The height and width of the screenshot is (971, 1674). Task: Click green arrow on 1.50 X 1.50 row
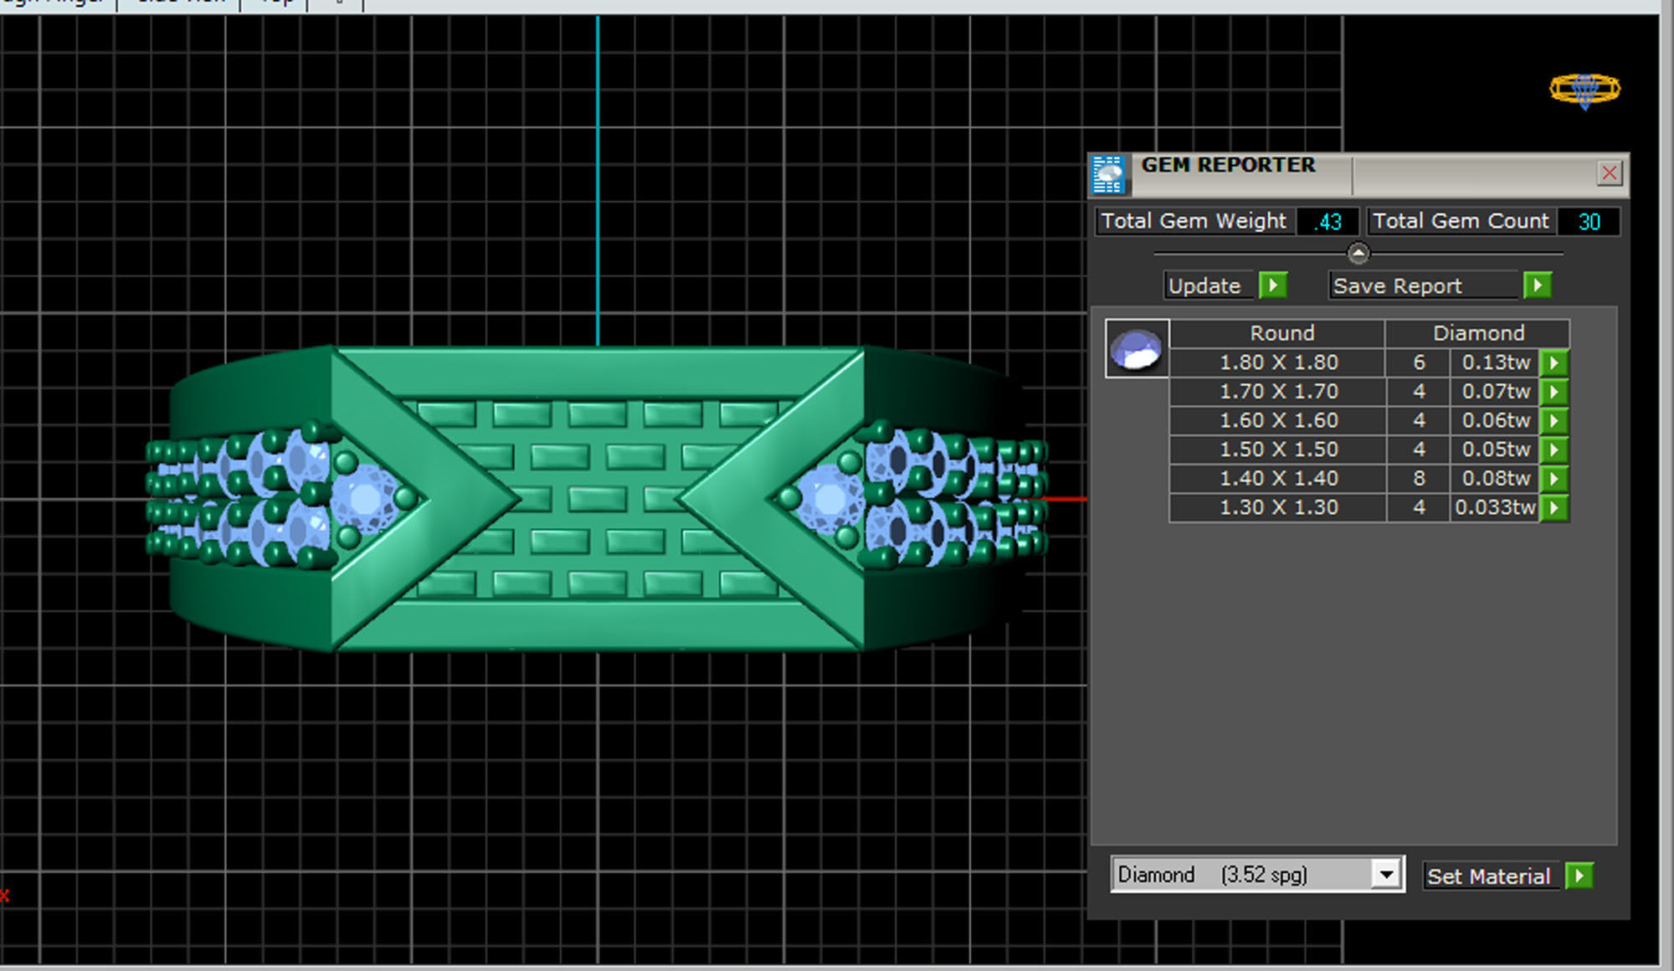point(1554,450)
